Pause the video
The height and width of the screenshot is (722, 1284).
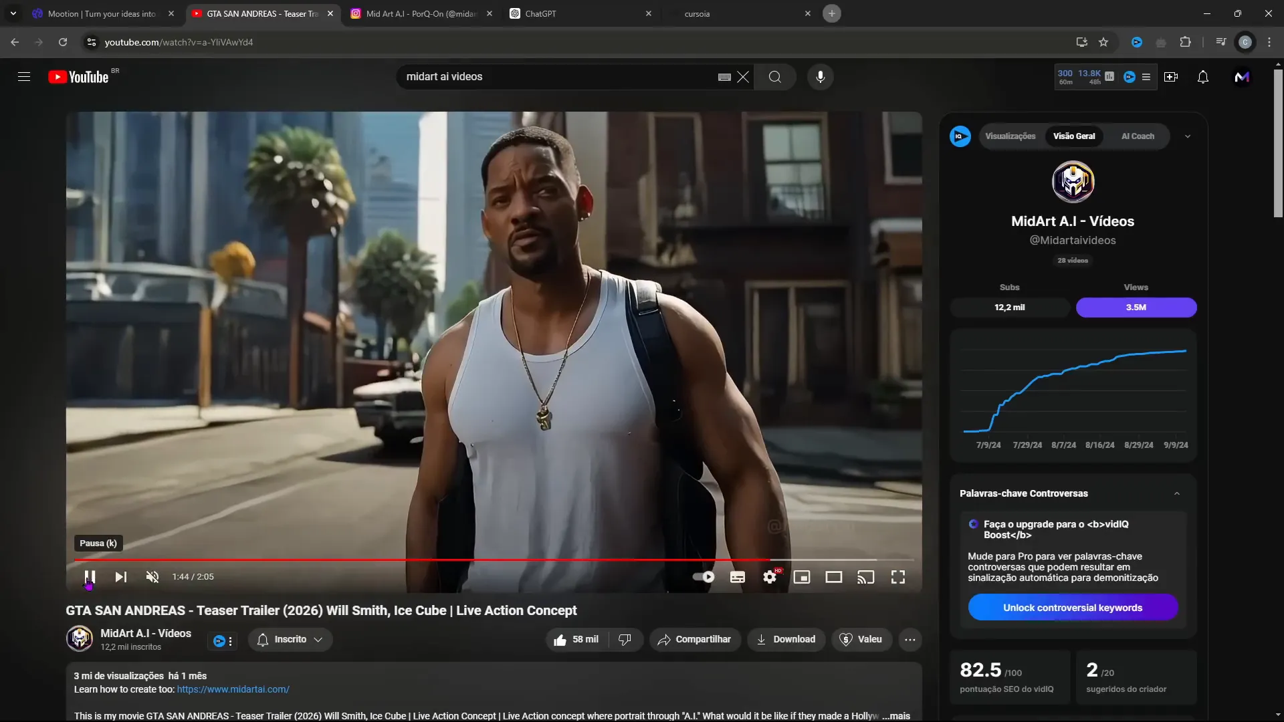coord(90,577)
